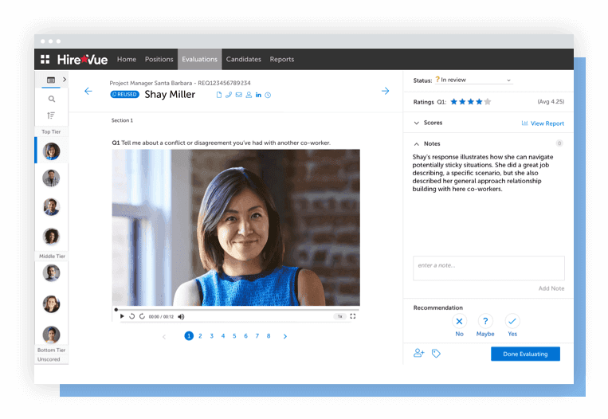Click the search magnifier in the sidebar
Screen dimensions: 608x419
[x=52, y=100]
